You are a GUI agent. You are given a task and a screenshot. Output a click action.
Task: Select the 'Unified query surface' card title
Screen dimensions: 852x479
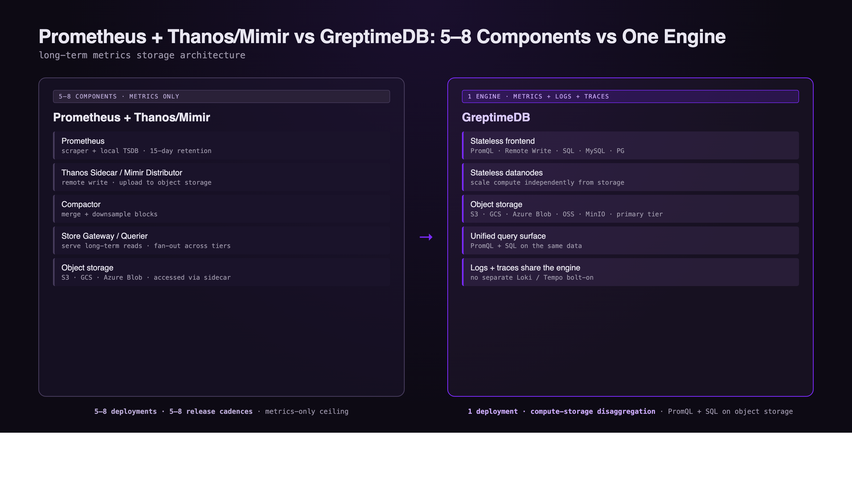[x=508, y=236]
